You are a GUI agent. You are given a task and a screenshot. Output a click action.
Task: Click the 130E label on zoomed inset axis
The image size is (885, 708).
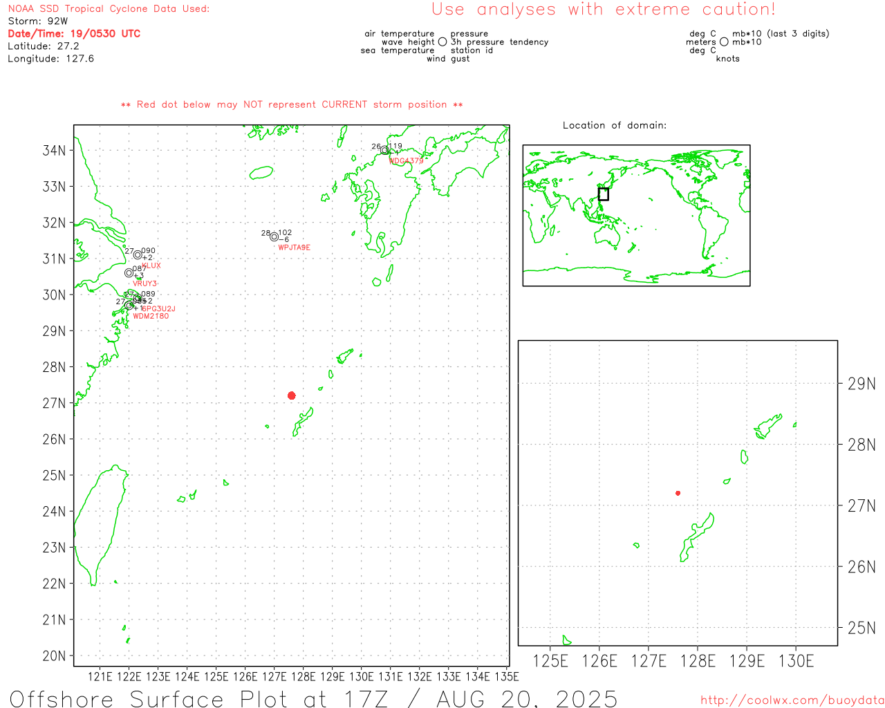click(x=796, y=662)
